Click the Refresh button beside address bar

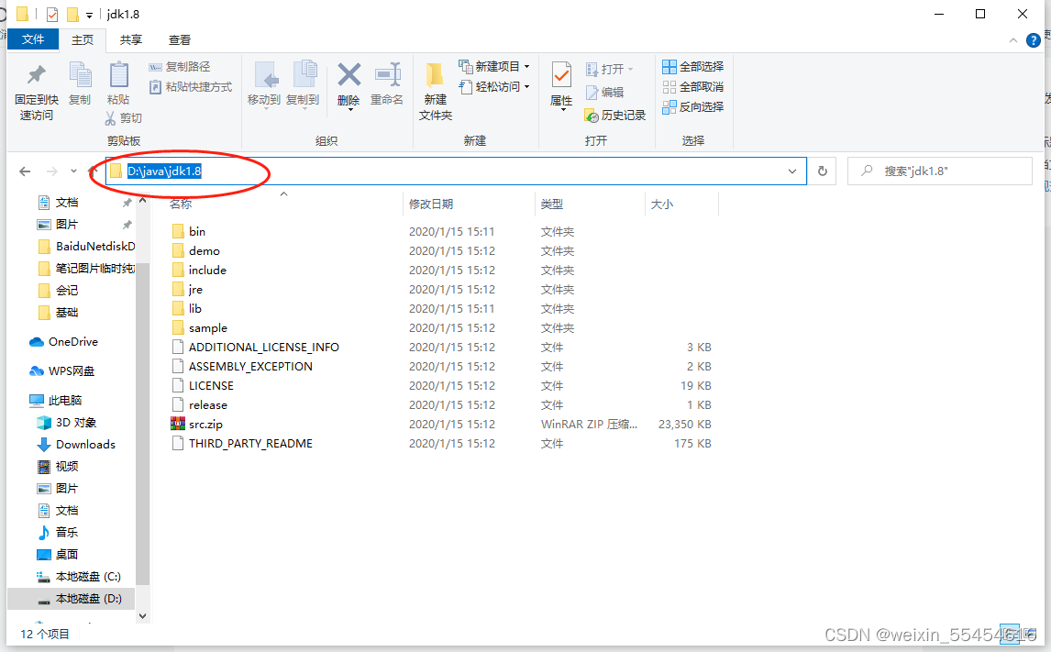coord(823,171)
